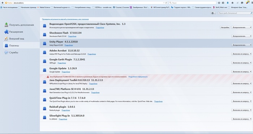This screenshot has height=134, width=253.
Task: Open activation dropdown for Raidcall plugin
Action: click(x=241, y=110)
